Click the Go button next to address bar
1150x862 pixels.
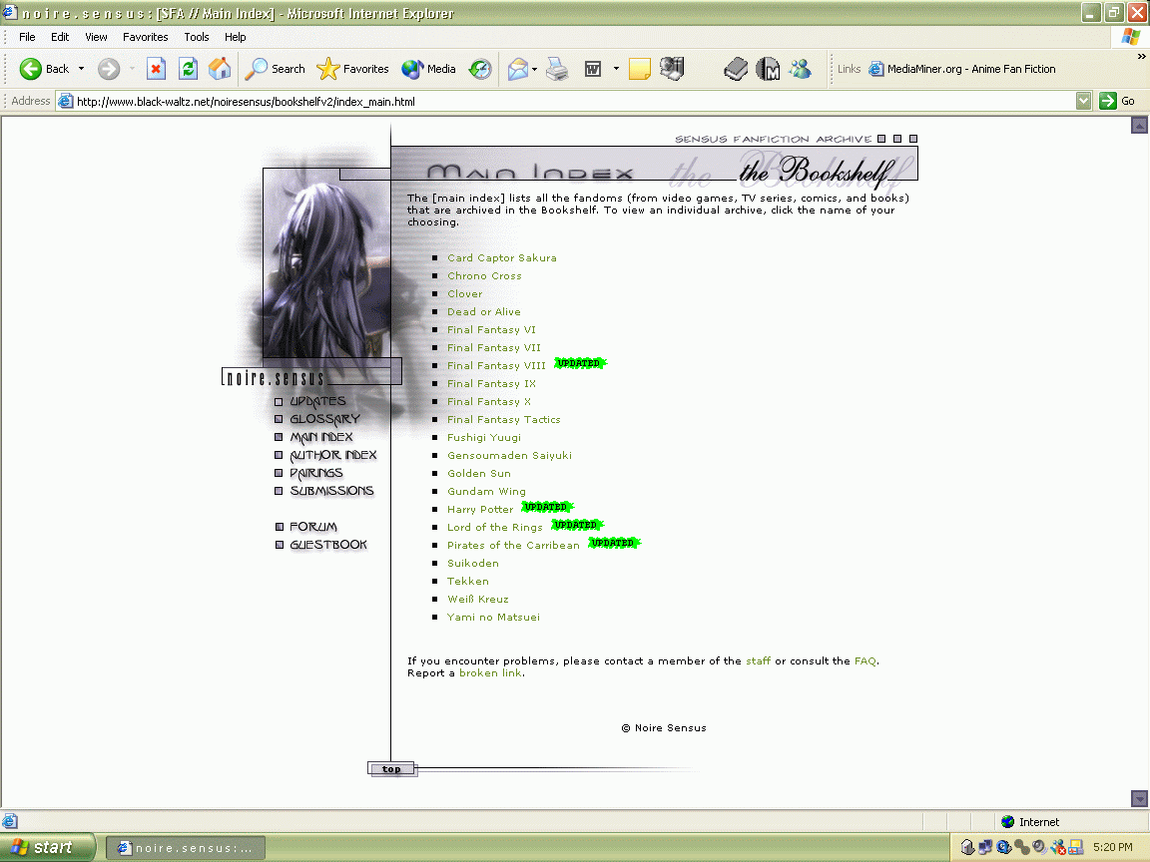(x=1117, y=101)
